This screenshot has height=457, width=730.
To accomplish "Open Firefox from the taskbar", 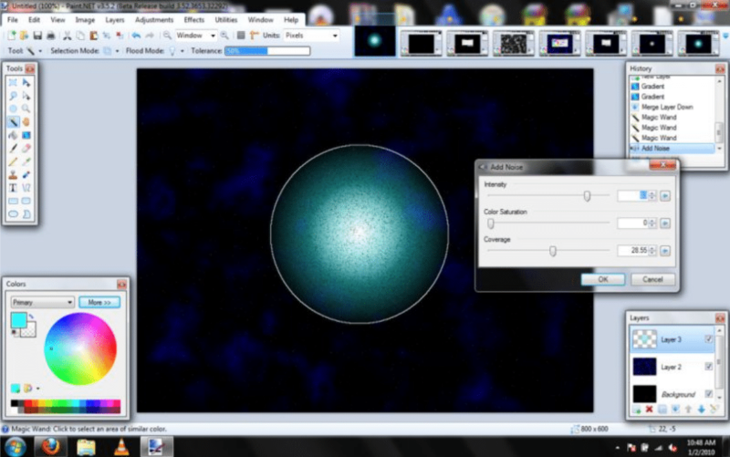I will [50, 447].
